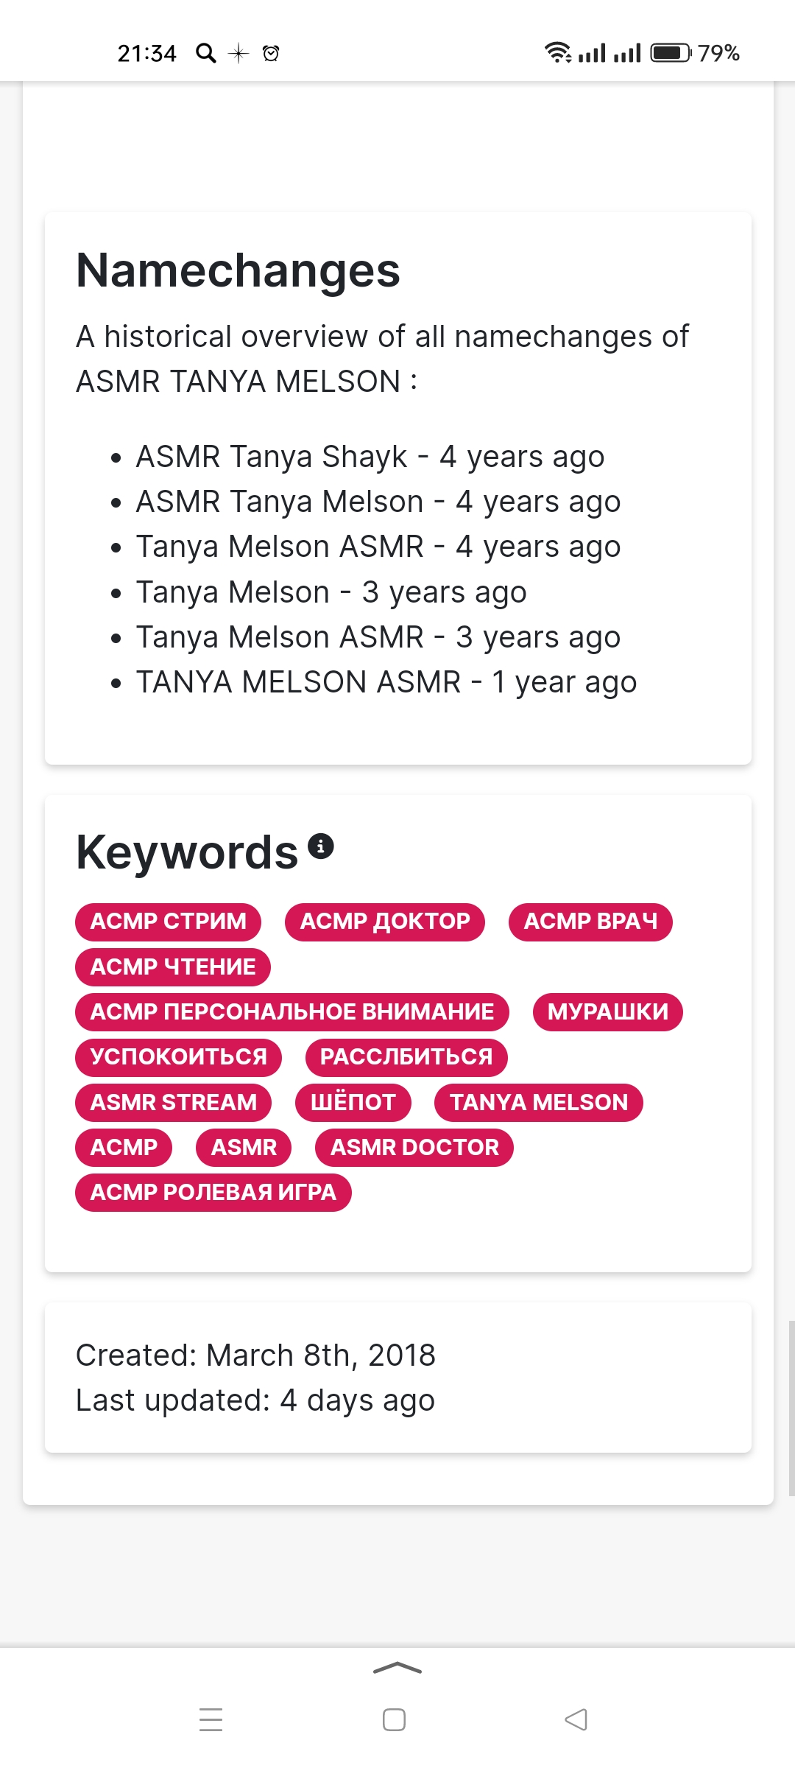The image size is (795, 1768).
Task: Tap the Wi-Fi signal icon
Action: 558,52
